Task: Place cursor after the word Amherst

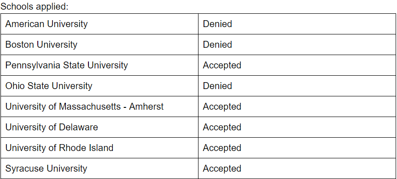Action: pyautogui.click(x=164, y=106)
